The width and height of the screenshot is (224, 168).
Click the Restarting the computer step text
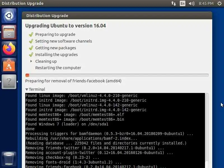58,68
